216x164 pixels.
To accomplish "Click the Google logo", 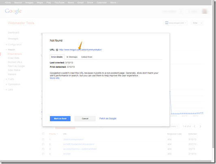I will [x=13, y=11].
